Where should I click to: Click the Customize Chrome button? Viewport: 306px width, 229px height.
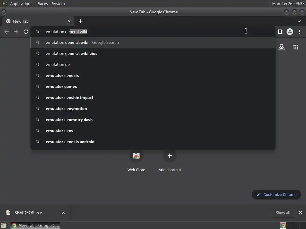click(x=276, y=194)
